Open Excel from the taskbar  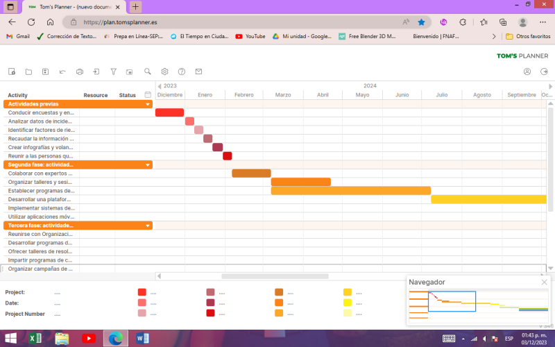35,339
